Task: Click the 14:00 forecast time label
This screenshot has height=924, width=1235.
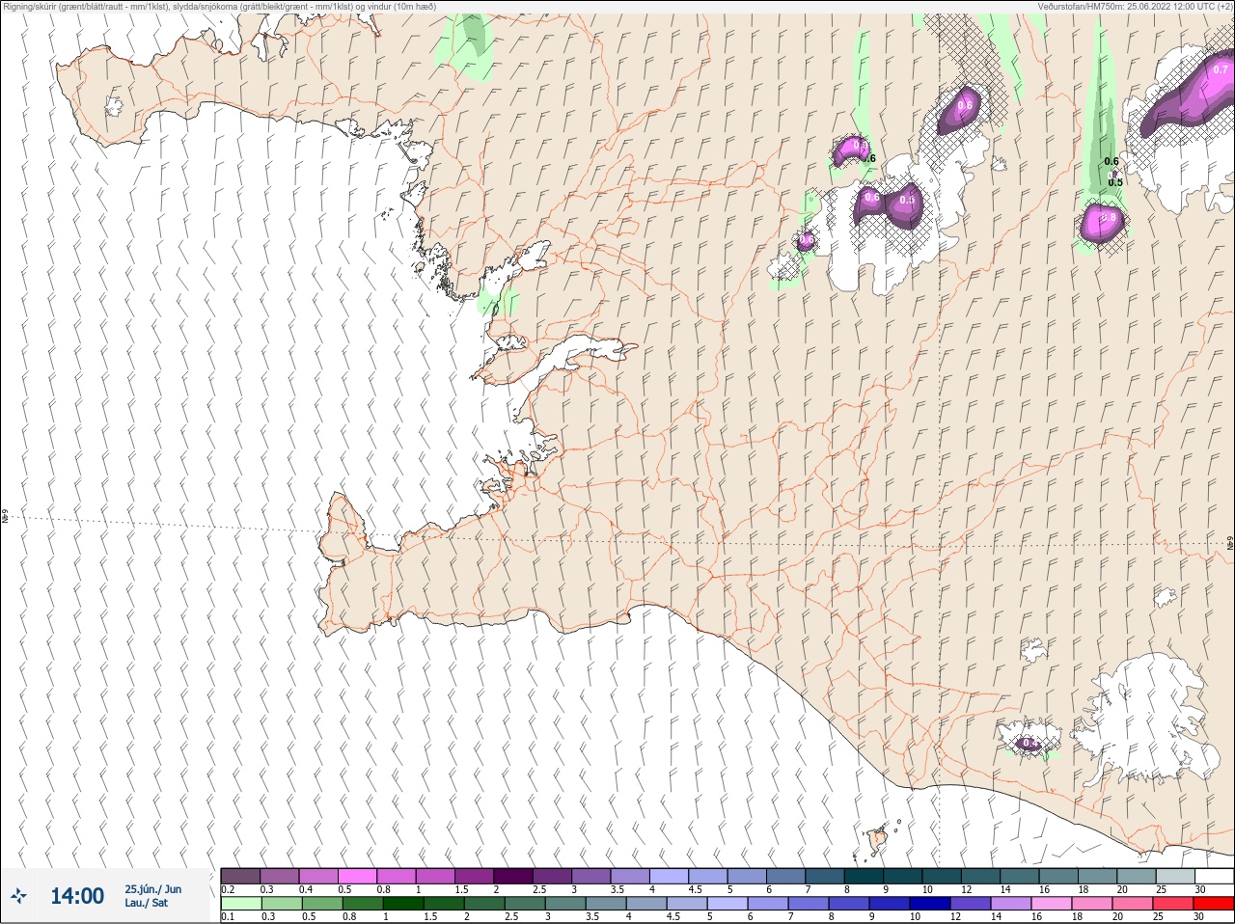Action: tap(77, 896)
